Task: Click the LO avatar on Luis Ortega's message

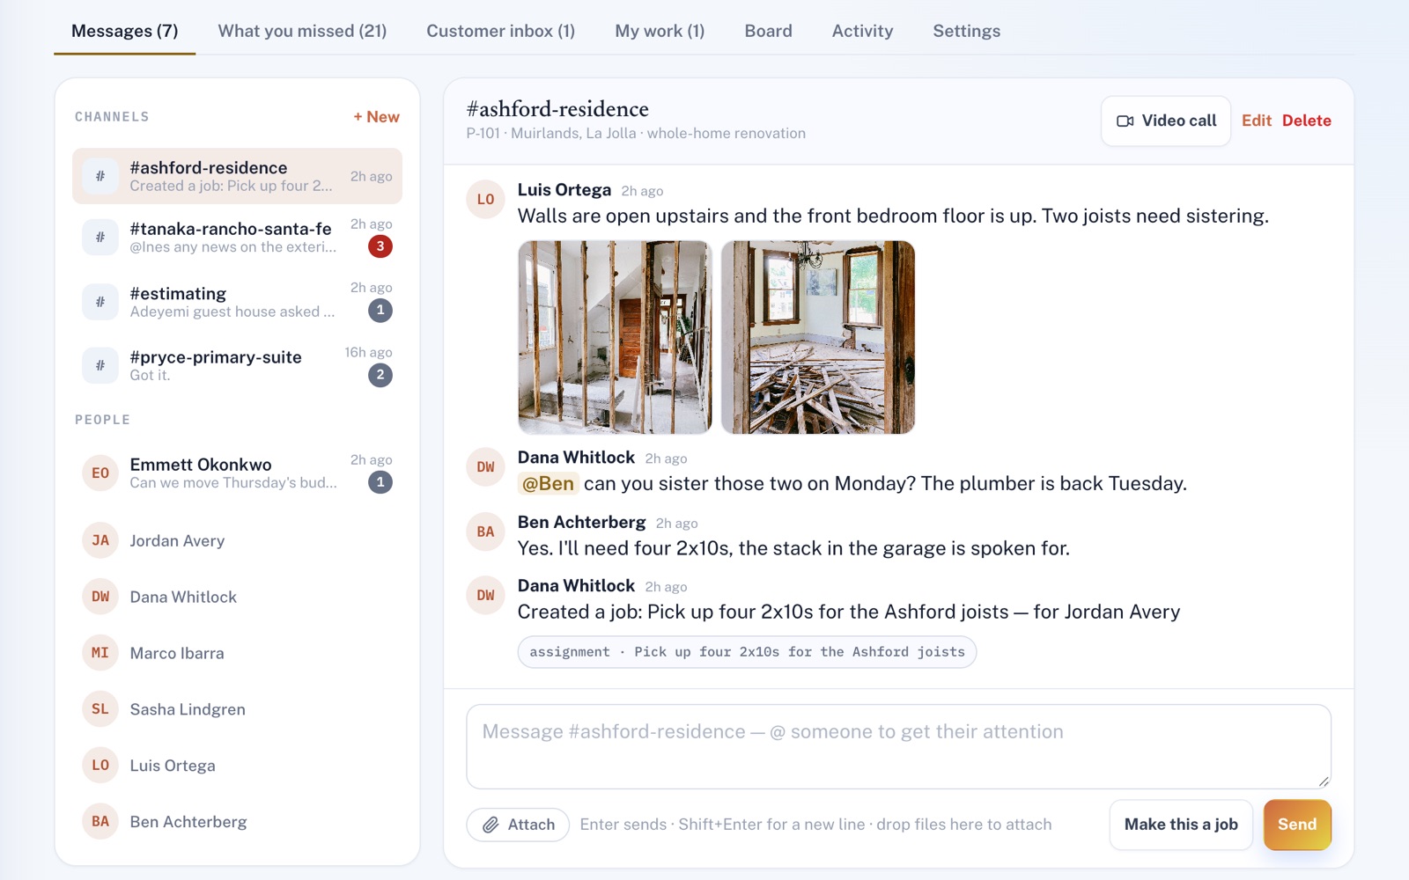Action: pos(485,200)
